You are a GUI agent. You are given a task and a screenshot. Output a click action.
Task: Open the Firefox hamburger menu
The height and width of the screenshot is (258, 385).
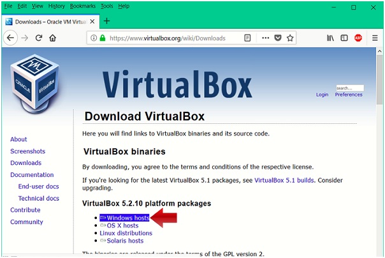click(375, 38)
